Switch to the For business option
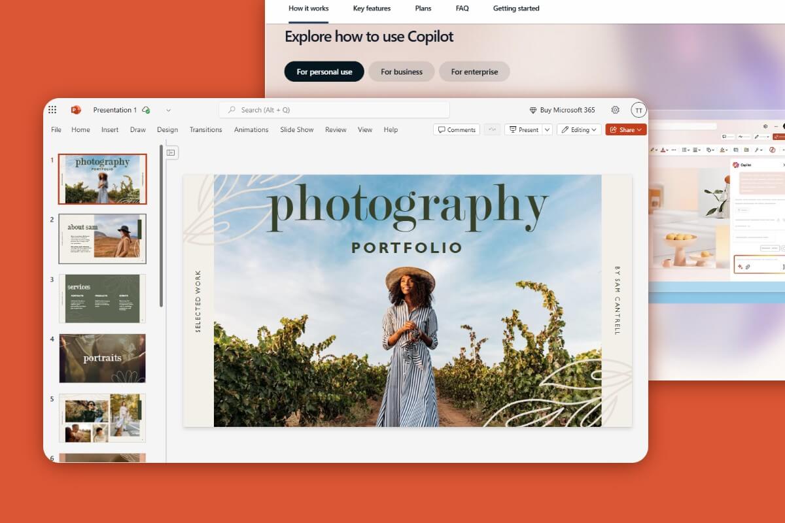This screenshot has height=523, width=785. pos(402,72)
